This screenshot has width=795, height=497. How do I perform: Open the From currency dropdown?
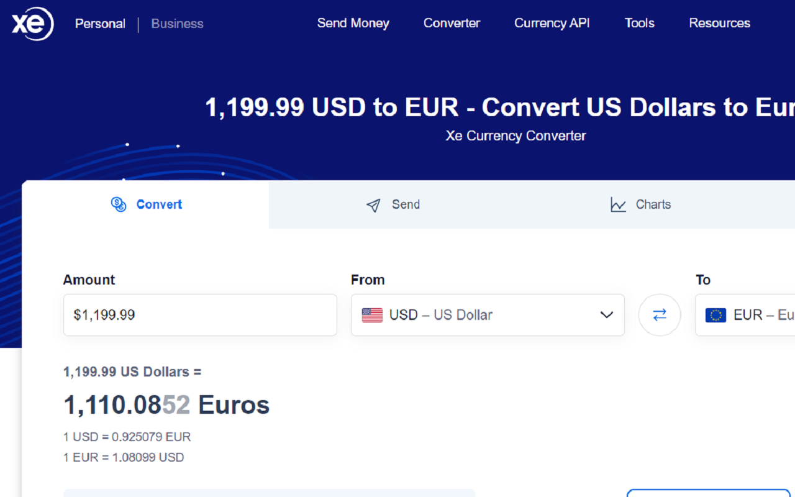[x=488, y=315]
